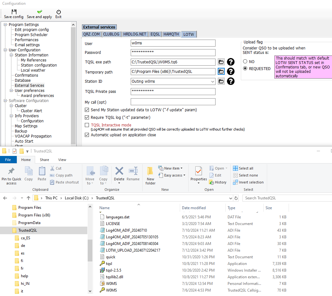Image resolution: width=332 pixels, height=296 pixels.
Task: Open address bar history dropdown arrow
Action: point(231,198)
